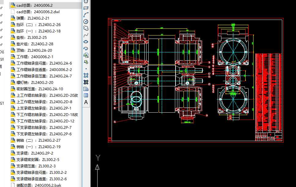Viewport: 296px width, 187px height.
Task: Select the Point tool
Action: [86, 69]
